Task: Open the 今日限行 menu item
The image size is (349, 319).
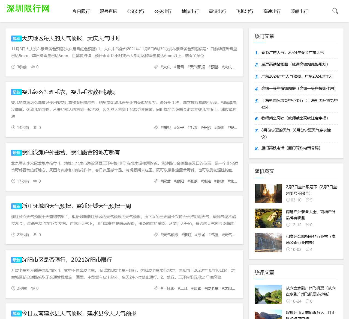Action: (x=81, y=11)
